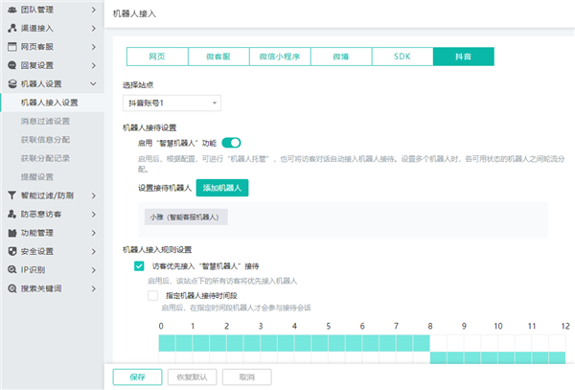Screen dimensions: 575x390
Task: Click the 安全设置 shield icon
Action: 12,251
